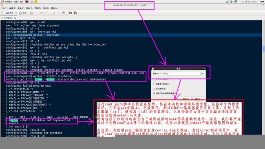Open the Search (S) menu in gedit

(x=29, y=8)
